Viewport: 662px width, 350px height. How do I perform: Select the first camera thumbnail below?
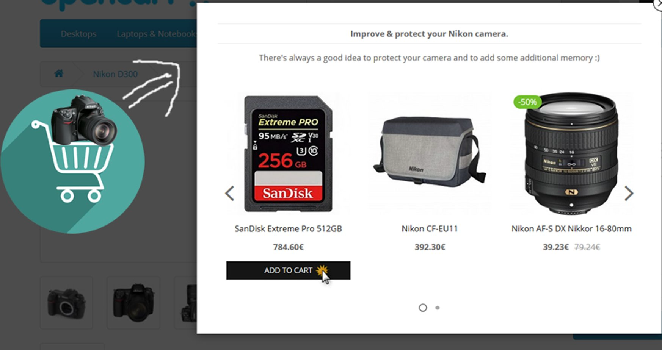click(x=66, y=303)
